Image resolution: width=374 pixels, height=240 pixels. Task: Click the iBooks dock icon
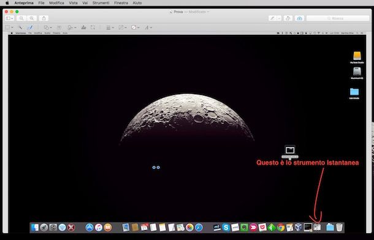pos(107,227)
